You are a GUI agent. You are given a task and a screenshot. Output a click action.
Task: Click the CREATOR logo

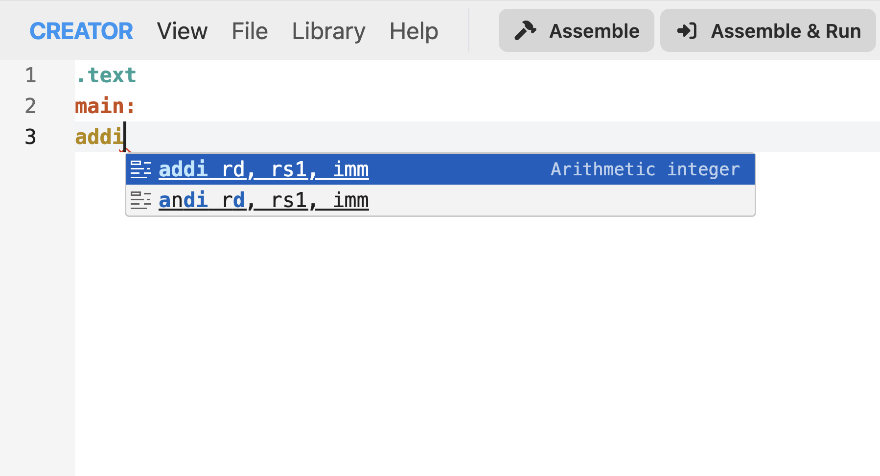[81, 30]
